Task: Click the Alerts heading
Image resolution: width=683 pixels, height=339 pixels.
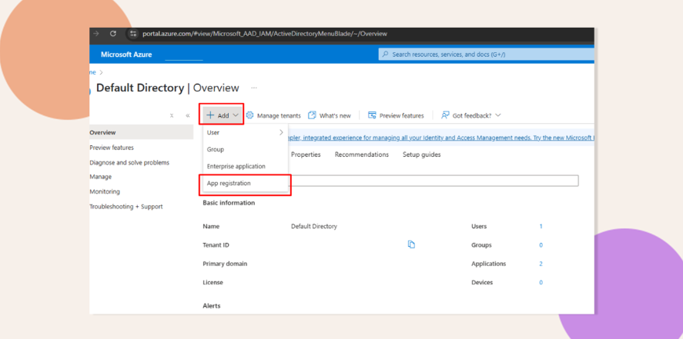Action: pos(211,305)
